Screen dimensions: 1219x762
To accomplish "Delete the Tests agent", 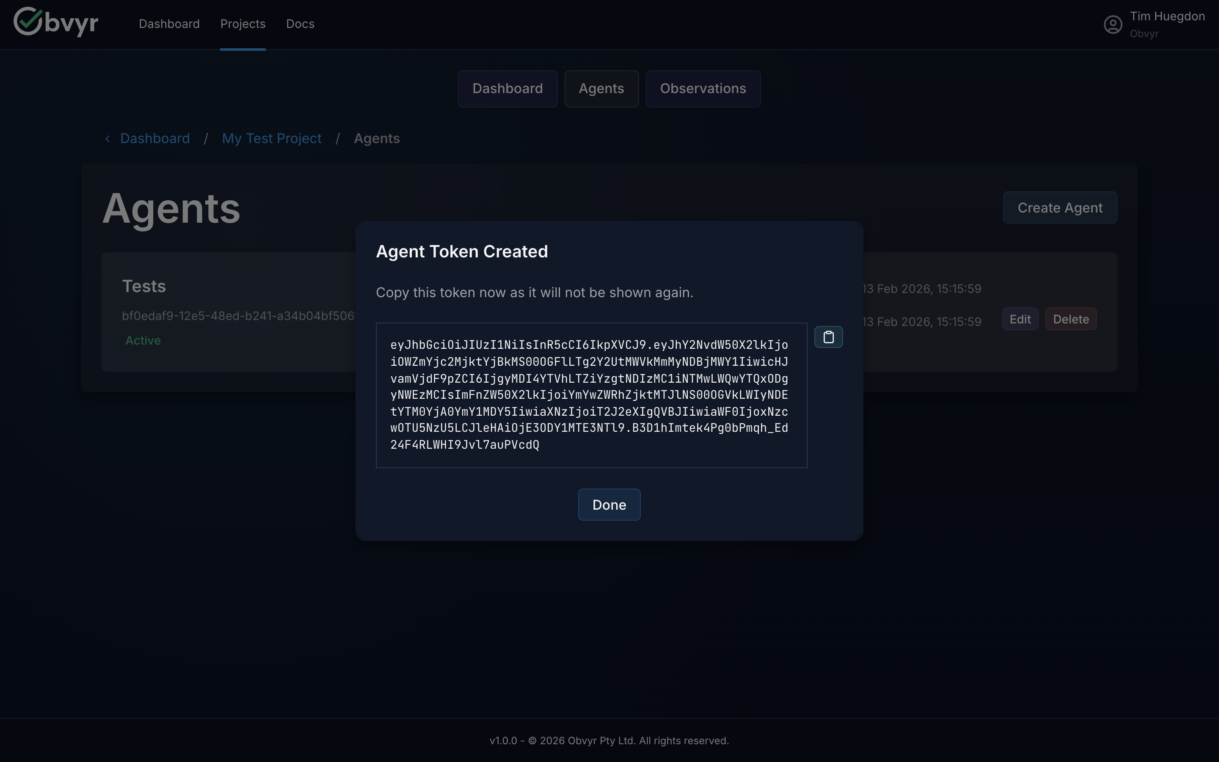I will pyautogui.click(x=1071, y=318).
